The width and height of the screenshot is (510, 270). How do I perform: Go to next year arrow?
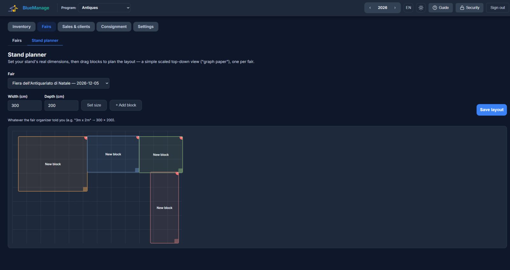(x=395, y=8)
